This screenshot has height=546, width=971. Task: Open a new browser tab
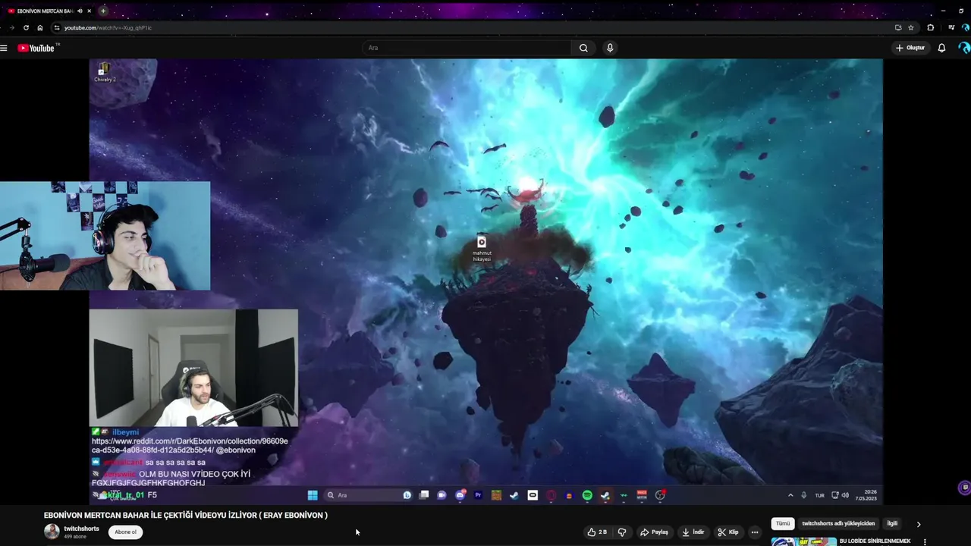click(103, 11)
